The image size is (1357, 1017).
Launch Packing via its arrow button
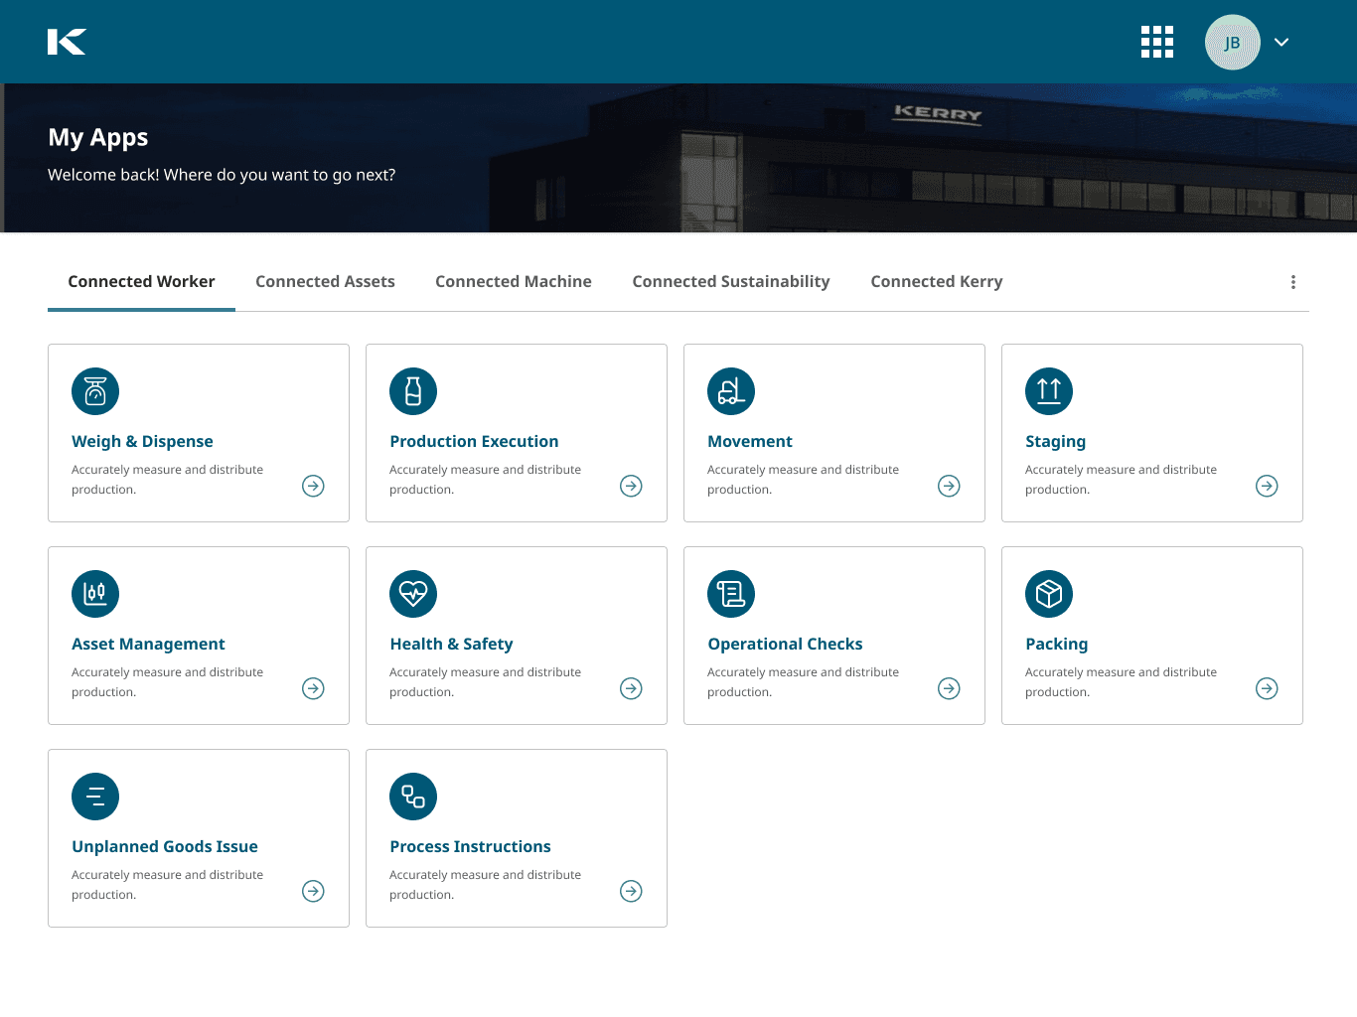coord(1267,688)
